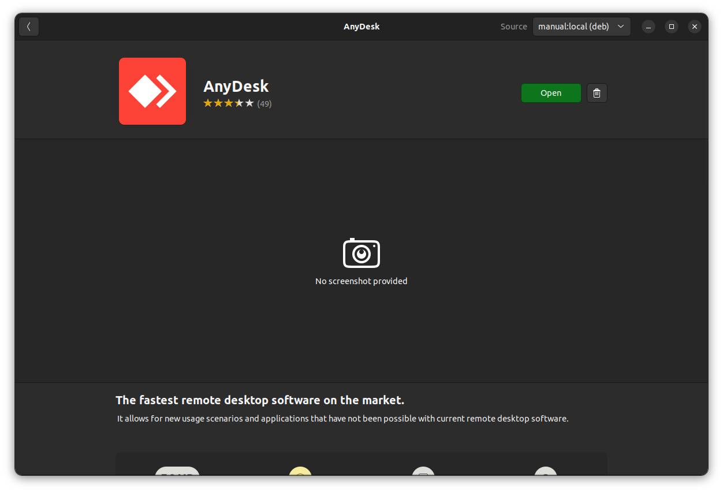Select the red AnyDesk application icon
This screenshot has width=723, height=492.
[152, 91]
